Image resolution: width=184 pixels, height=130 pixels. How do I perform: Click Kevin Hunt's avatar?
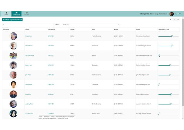(13, 65)
